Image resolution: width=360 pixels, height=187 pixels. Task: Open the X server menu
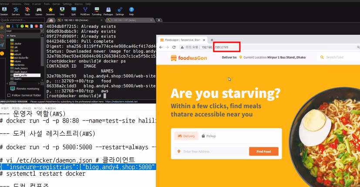(x=37, y=4)
